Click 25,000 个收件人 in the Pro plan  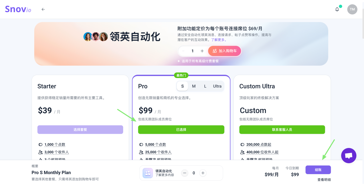point(158,152)
